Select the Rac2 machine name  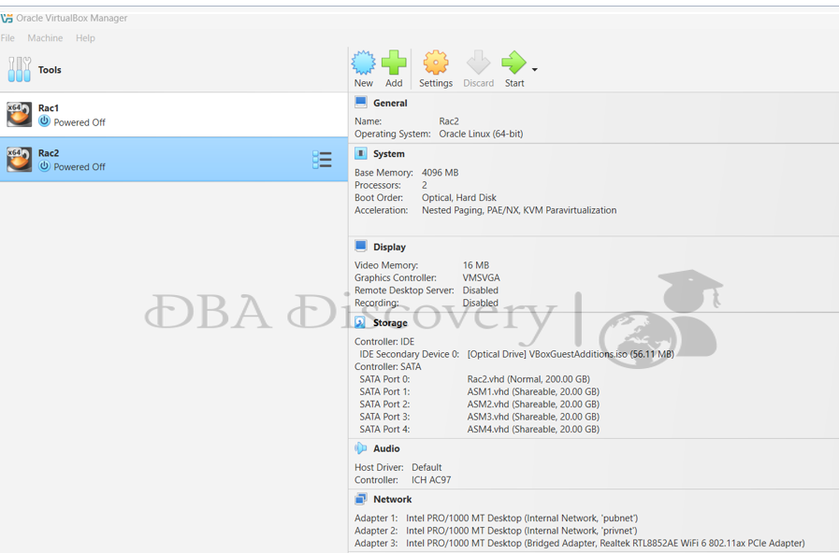[48, 153]
